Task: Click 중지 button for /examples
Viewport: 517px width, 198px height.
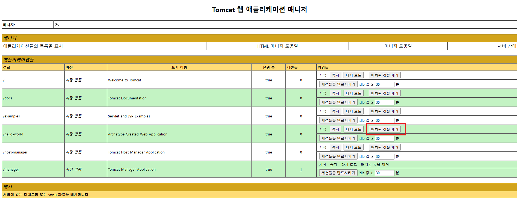Action: [335, 111]
